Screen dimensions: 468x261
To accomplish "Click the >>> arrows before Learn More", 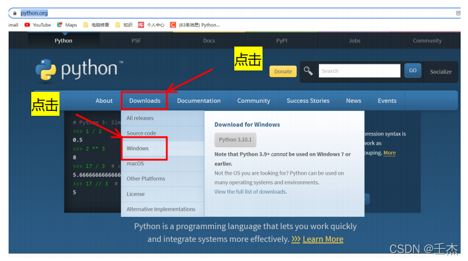I will point(296,239).
